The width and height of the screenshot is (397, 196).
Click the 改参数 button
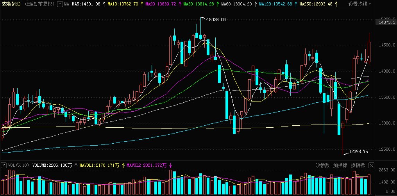click(x=322, y=166)
